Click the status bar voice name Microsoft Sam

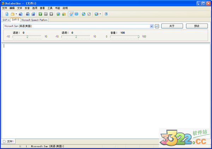click(47, 146)
